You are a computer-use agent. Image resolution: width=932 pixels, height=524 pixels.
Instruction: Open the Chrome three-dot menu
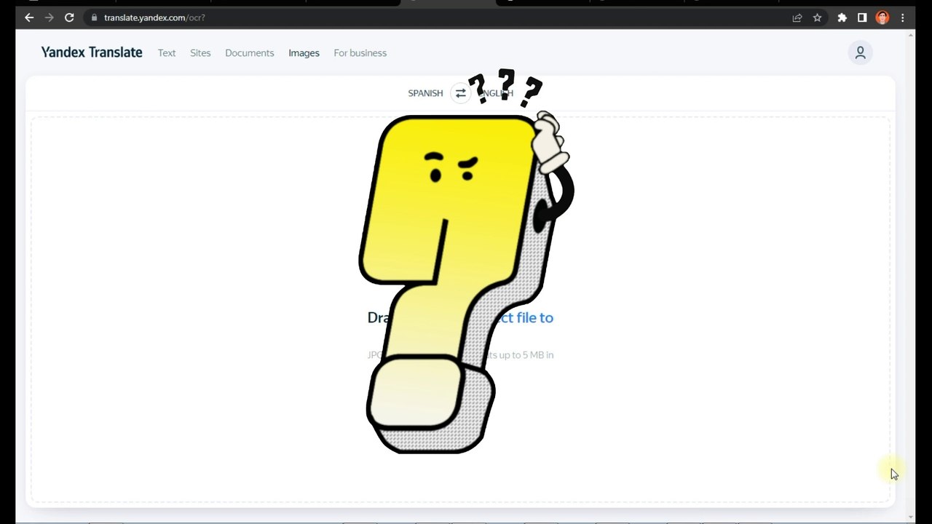[903, 17]
